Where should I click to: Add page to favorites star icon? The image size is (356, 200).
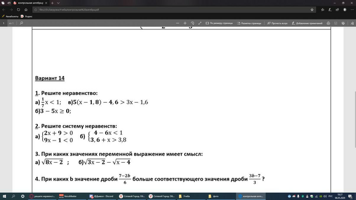(312, 10)
